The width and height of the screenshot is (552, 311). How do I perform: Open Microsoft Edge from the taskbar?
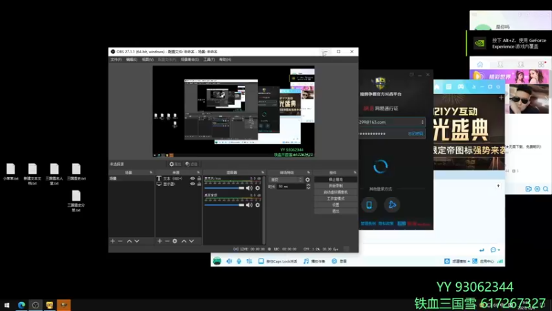(21, 305)
